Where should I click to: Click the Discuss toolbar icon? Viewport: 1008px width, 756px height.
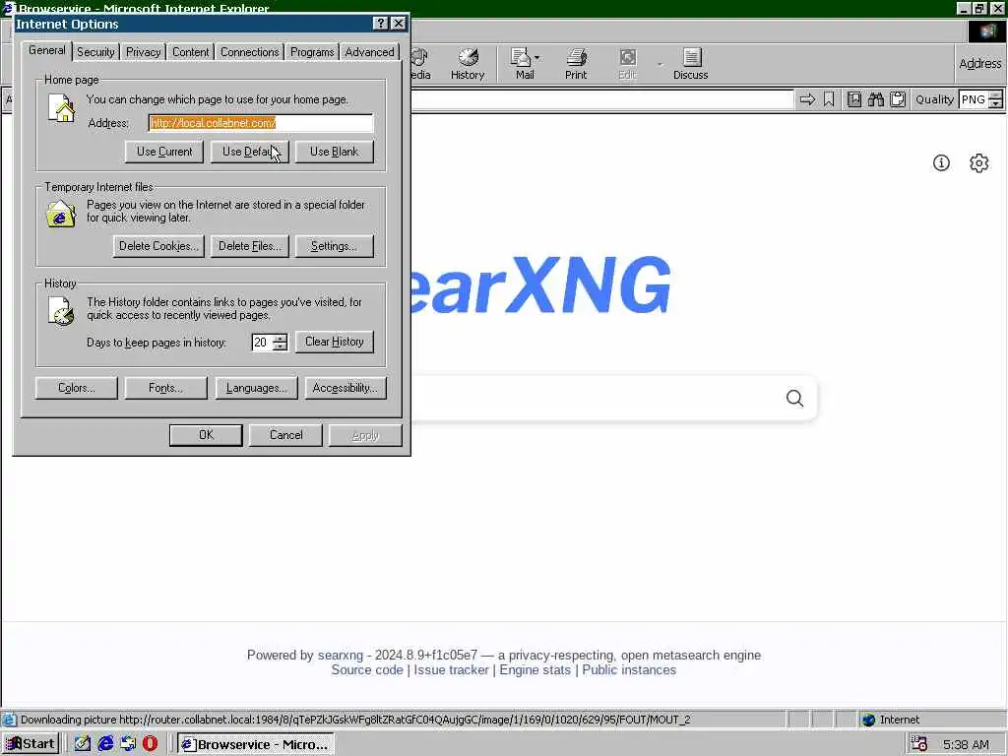coord(690,64)
